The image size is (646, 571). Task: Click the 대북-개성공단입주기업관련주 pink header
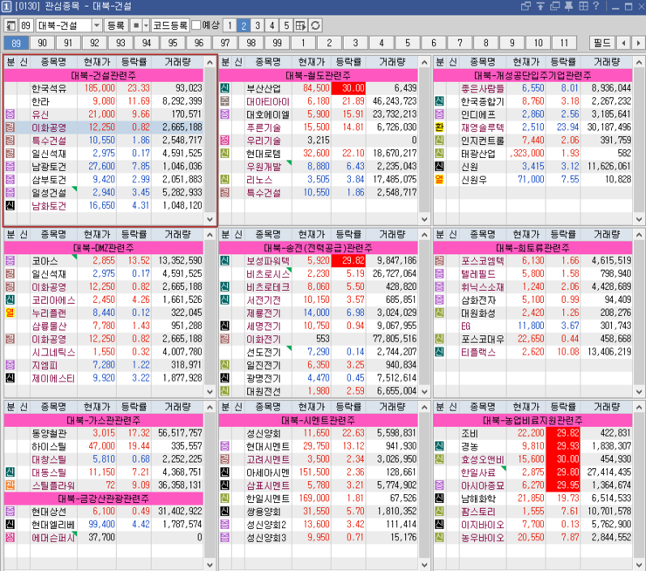[x=533, y=75]
